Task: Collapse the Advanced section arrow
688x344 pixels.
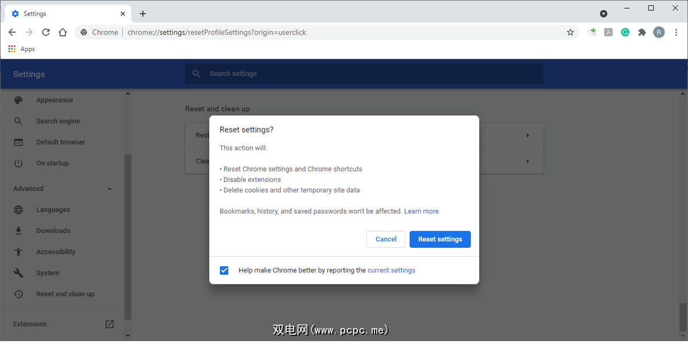Action: click(110, 189)
